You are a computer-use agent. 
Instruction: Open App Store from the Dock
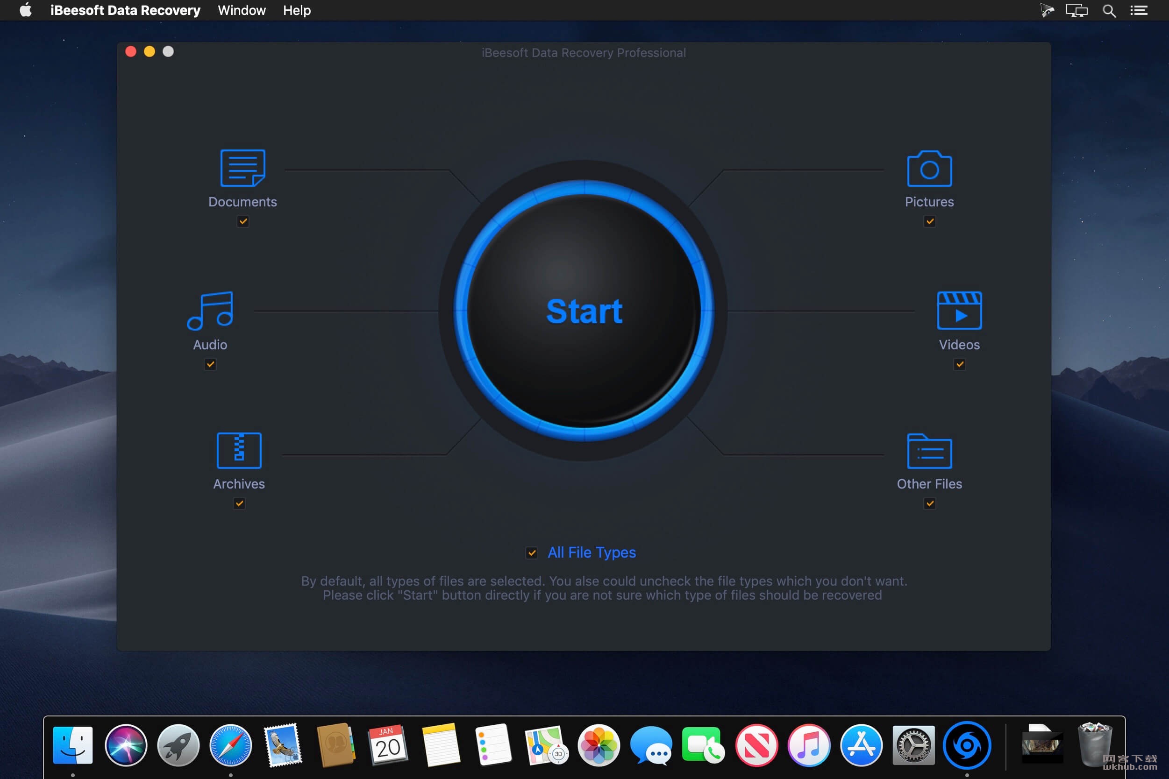coord(861,745)
